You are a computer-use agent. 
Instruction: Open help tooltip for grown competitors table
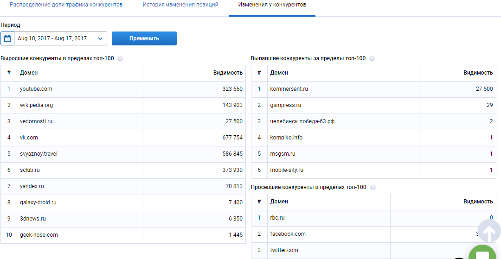click(x=120, y=59)
